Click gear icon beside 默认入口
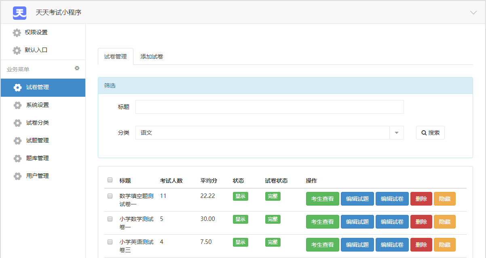Image resolution: width=486 pixels, height=258 pixels. point(17,50)
